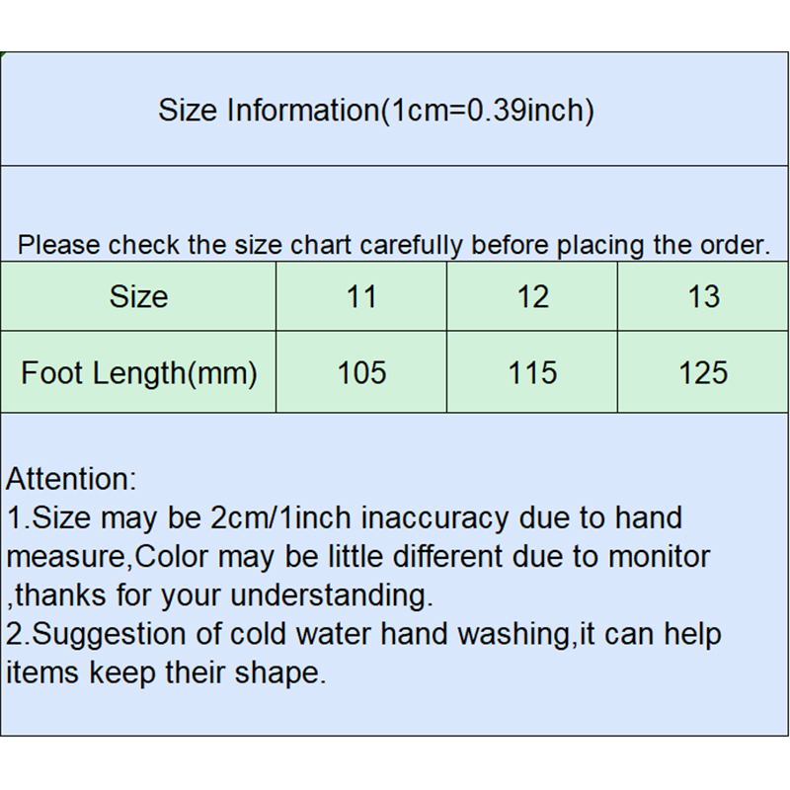Click the Foot Length(mm) row label
This screenshot has width=790, height=790.
pos(139,373)
